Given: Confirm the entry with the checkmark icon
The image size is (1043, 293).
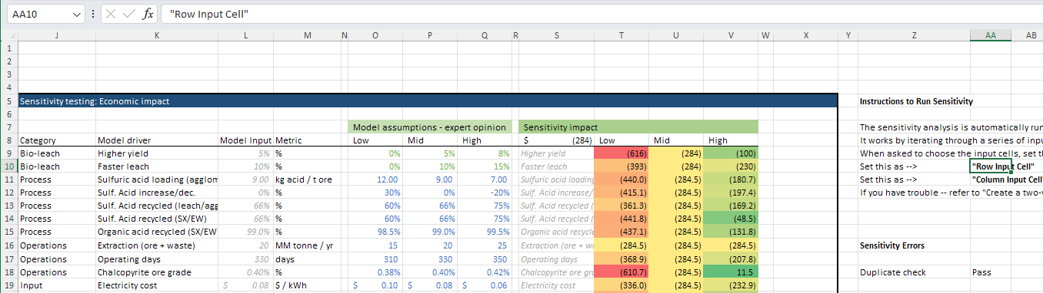Looking at the screenshot, I should click(x=128, y=14).
